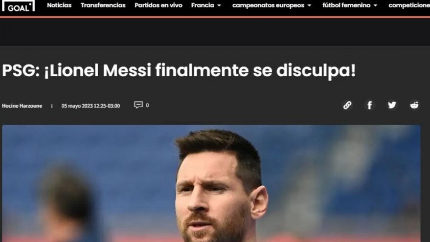Copy article link with chain icon
430x242 pixels.
(x=347, y=105)
